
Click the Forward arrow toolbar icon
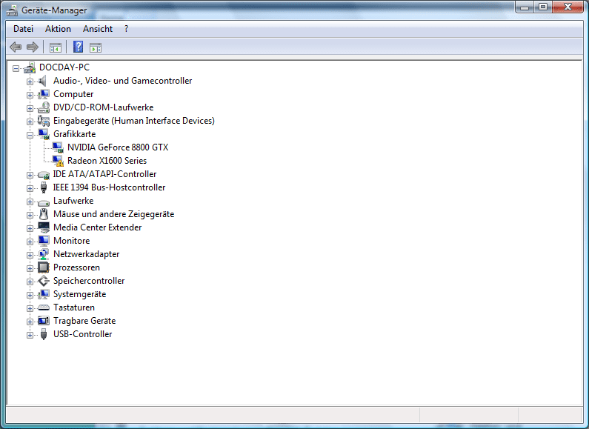coord(33,47)
